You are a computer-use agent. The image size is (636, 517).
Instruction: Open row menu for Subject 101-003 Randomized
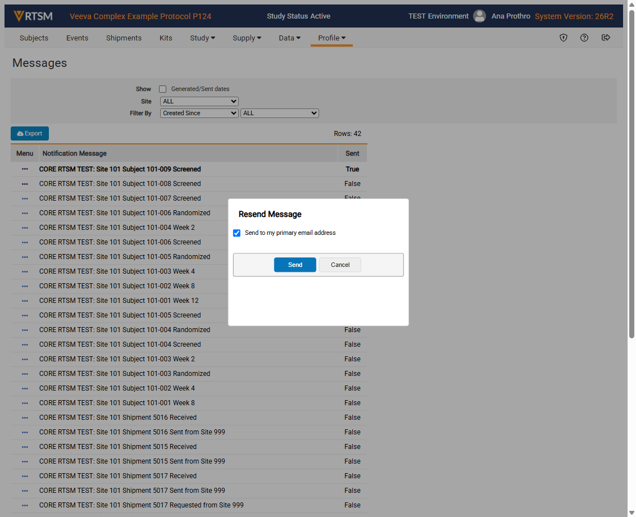point(25,374)
